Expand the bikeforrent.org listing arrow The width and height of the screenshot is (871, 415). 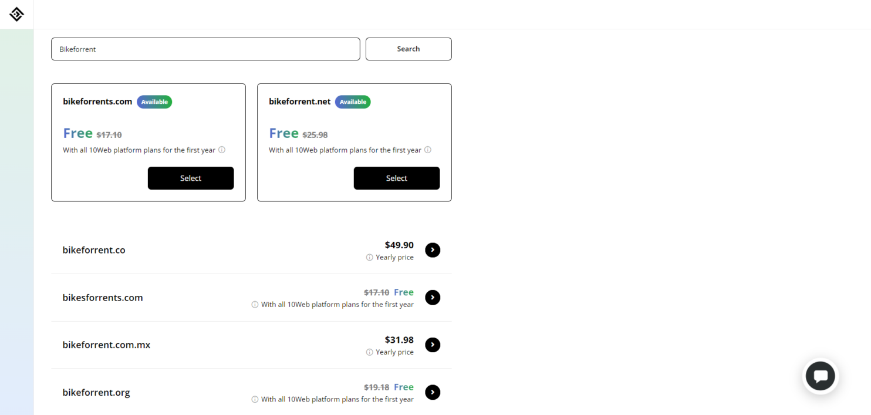433,392
